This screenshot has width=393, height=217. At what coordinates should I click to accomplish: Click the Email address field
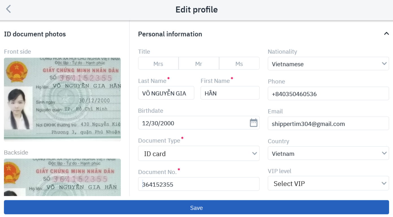pyautogui.click(x=328, y=123)
